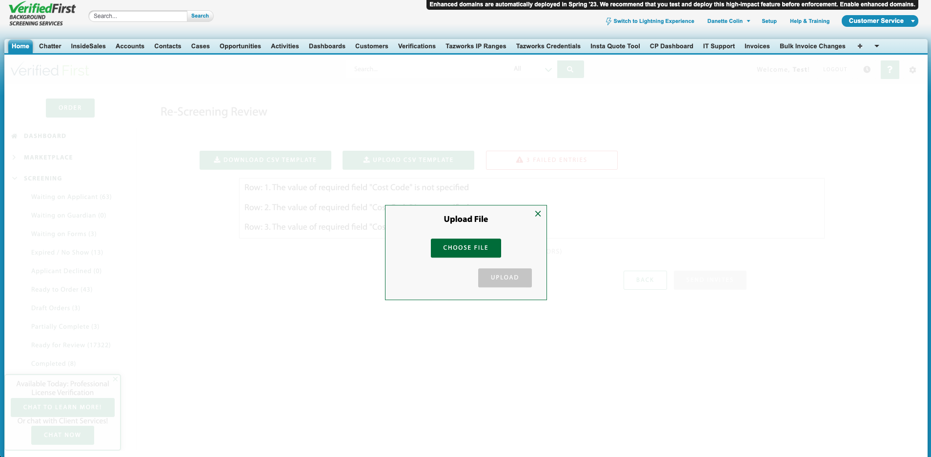The height and width of the screenshot is (457, 931).
Task: Open Dashboard in the sidebar
Action: point(45,136)
